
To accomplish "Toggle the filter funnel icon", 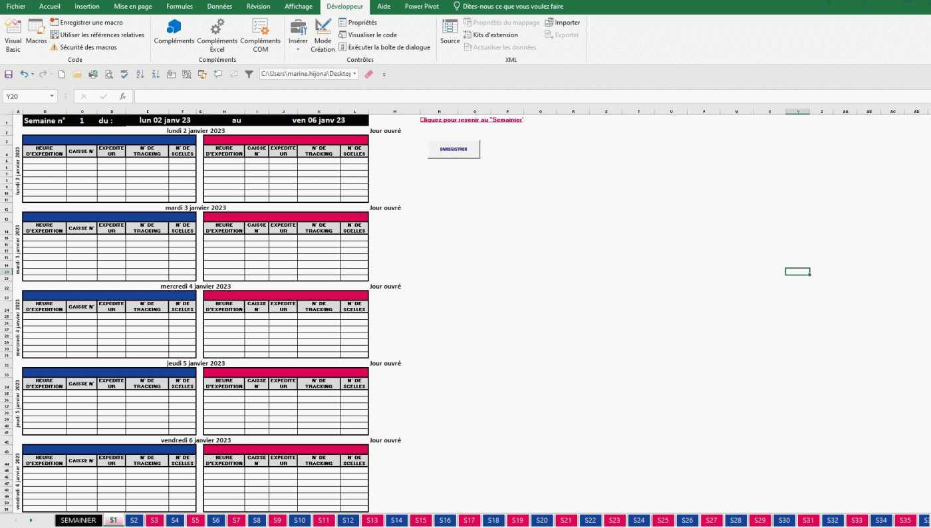I will (x=249, y=74).
